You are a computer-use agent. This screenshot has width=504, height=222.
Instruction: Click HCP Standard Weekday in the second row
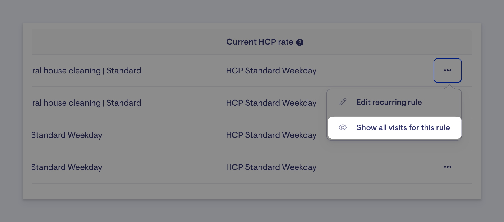(x=271, y=103)
